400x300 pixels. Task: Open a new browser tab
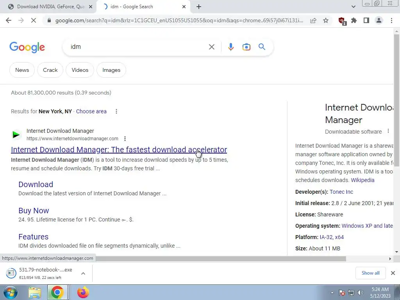[199, 7]
